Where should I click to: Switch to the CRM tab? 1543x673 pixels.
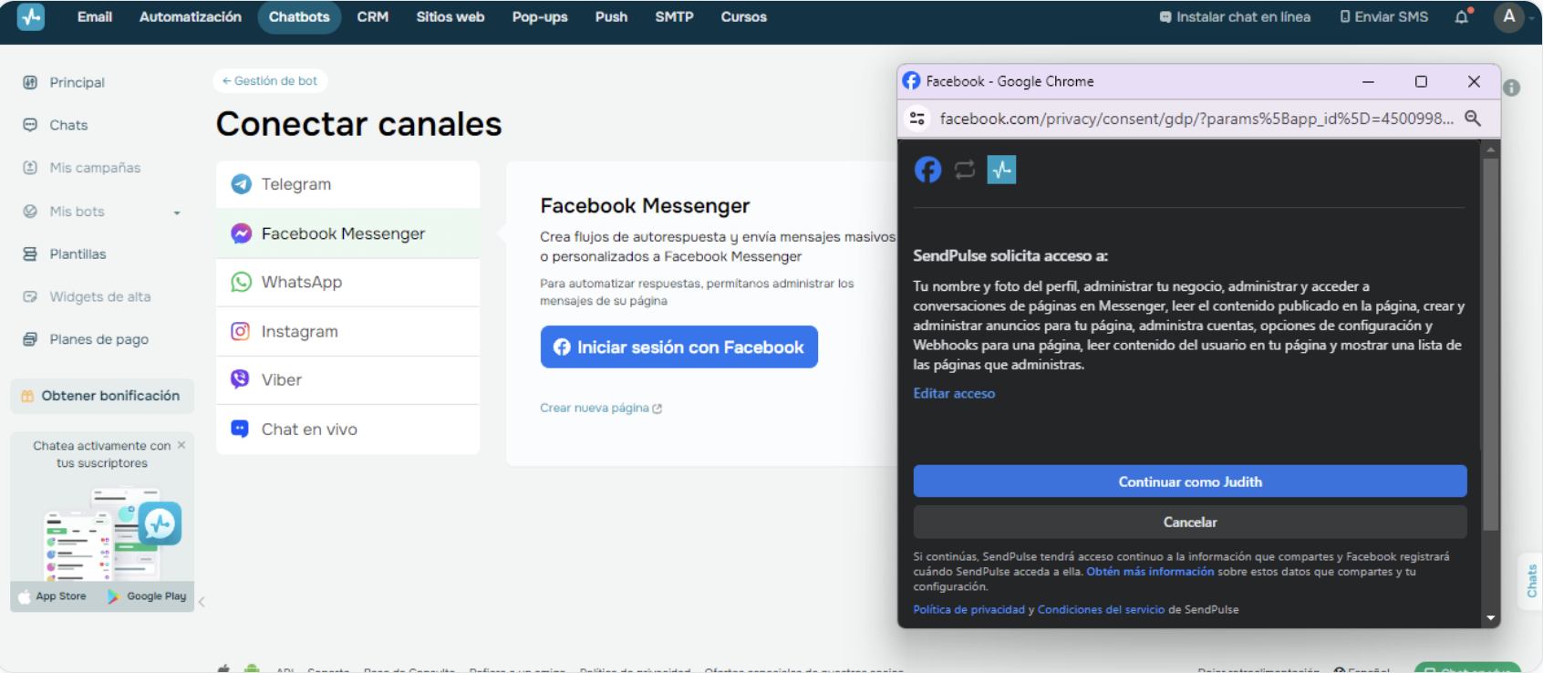point(372,17)
